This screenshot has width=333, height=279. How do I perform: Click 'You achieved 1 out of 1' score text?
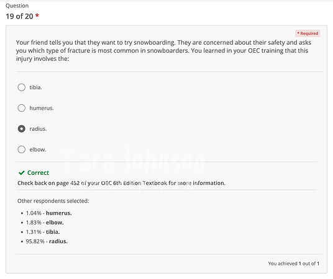tap(293, 263)
